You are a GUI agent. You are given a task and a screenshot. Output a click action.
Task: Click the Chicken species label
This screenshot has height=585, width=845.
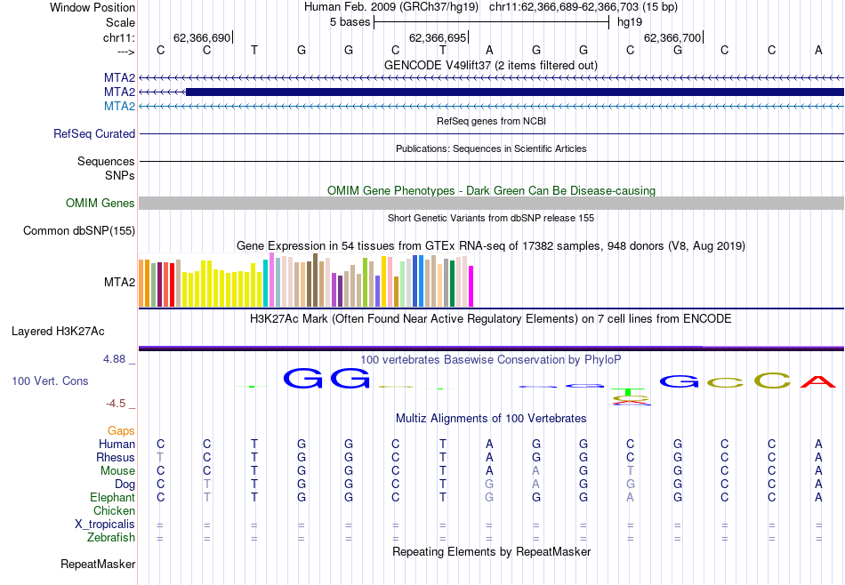[x=114, y=510]
